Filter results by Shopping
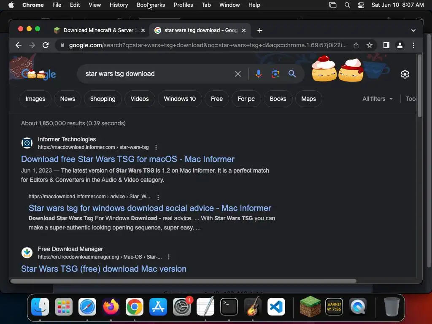The image size is (432, 324). coord(103,99)
